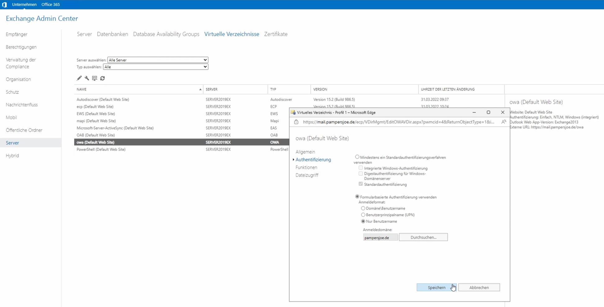Open Virtuelle Verzeichnisse tab
This screenshot has height=307, width=604.
pos(232,34)
